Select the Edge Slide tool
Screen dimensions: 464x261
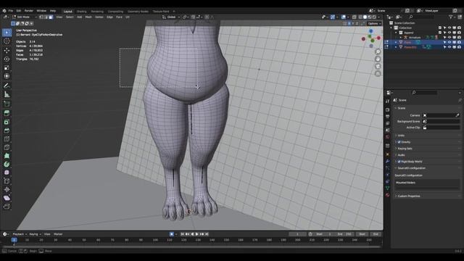(7, 181)
